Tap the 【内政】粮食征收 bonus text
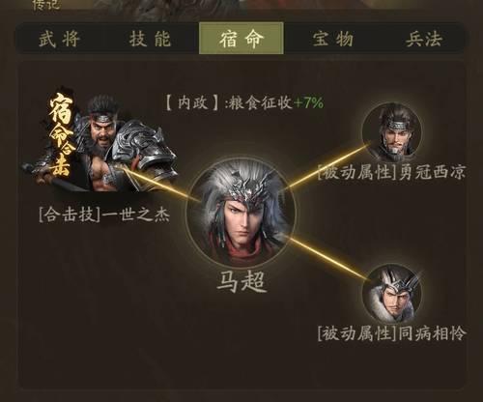 coord(229,103)
